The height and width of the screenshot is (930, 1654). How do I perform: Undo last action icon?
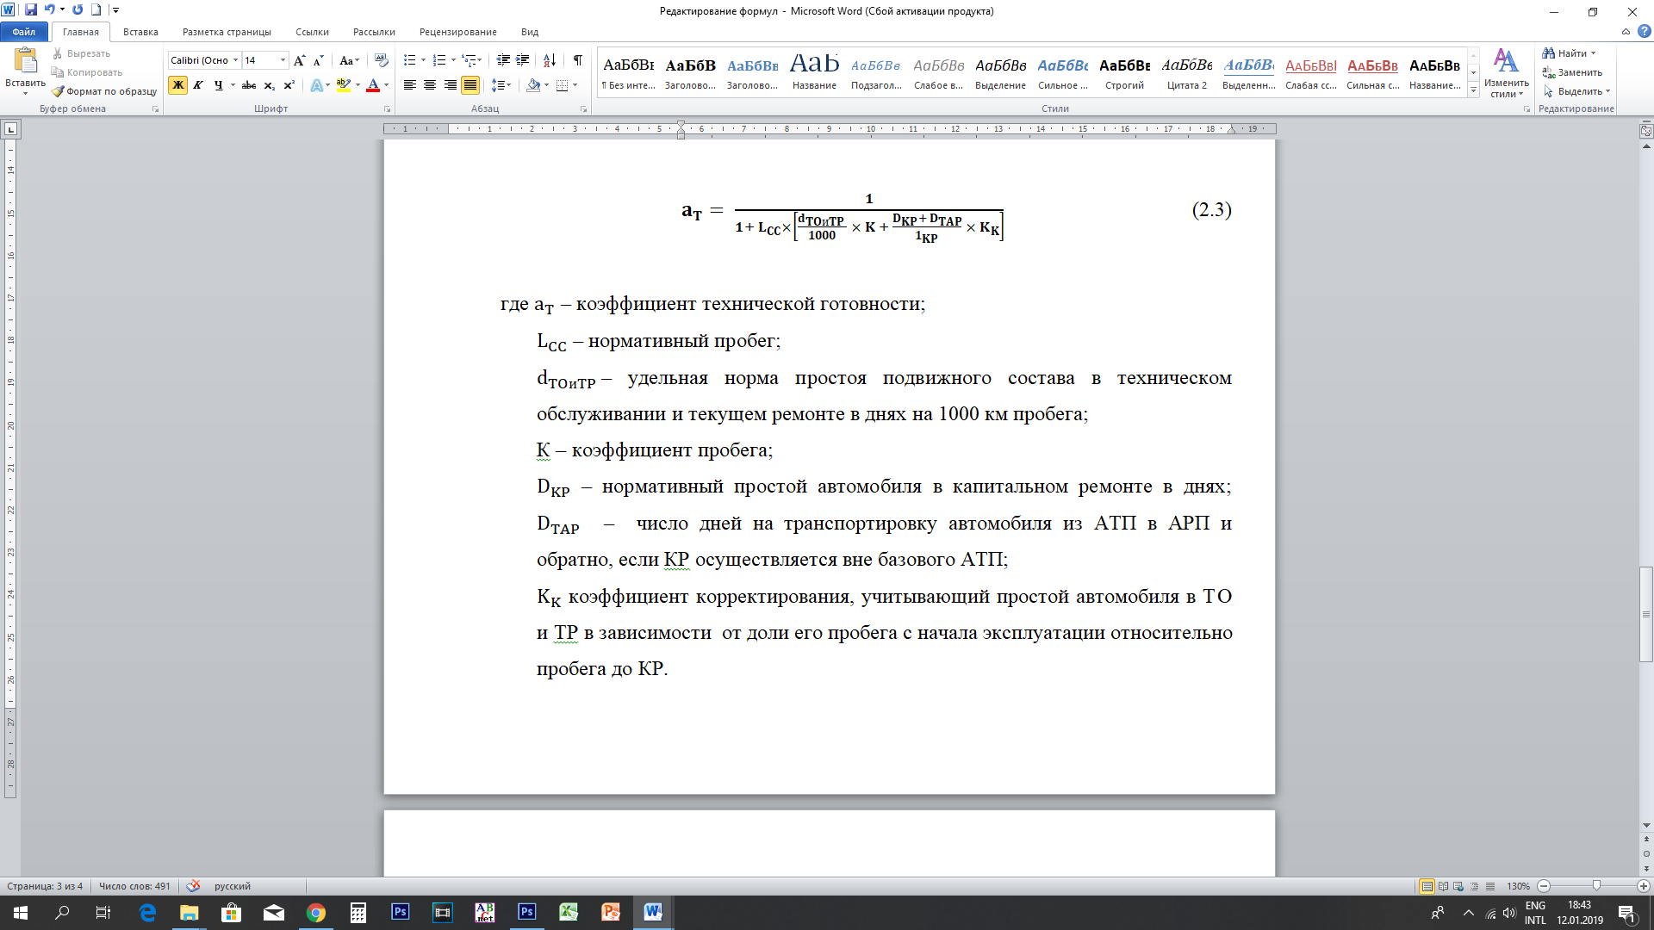click(50, 10)
